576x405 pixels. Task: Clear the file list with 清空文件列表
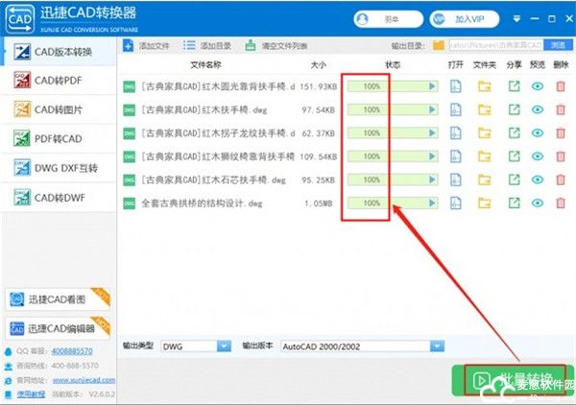[x=276, y=46]
